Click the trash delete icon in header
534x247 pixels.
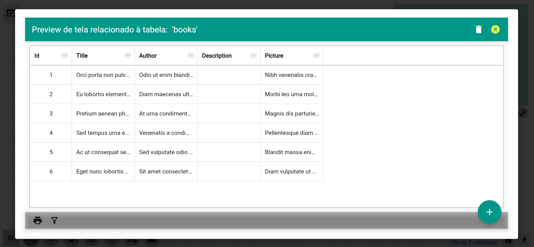coord(479,29)
